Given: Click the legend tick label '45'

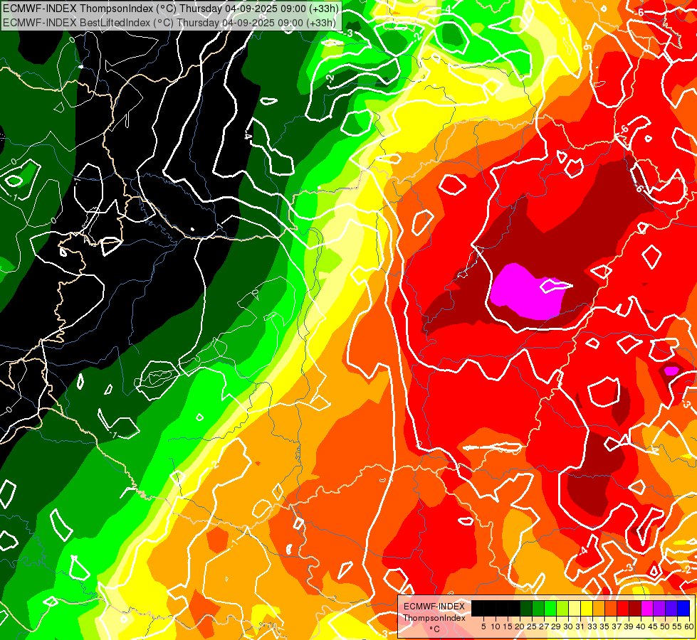Looking at the screenshot, I should 654,626.
